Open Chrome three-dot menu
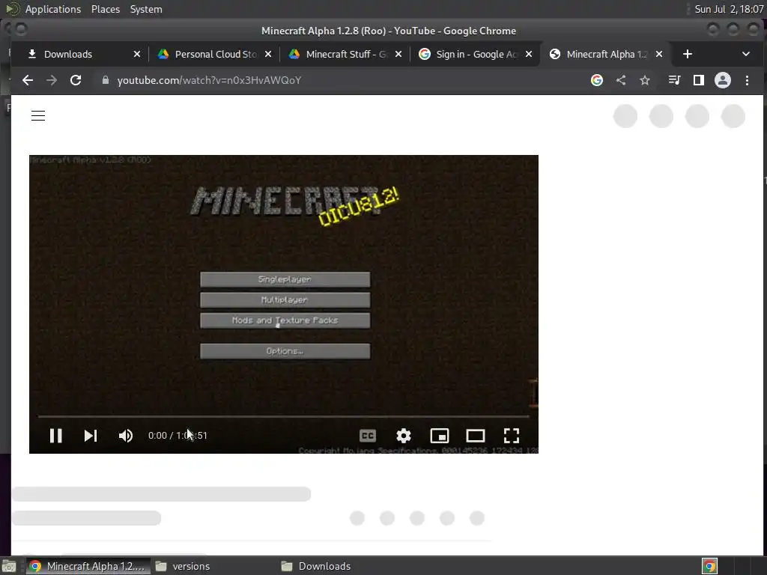767x575 pixels. tap(747, 80)
